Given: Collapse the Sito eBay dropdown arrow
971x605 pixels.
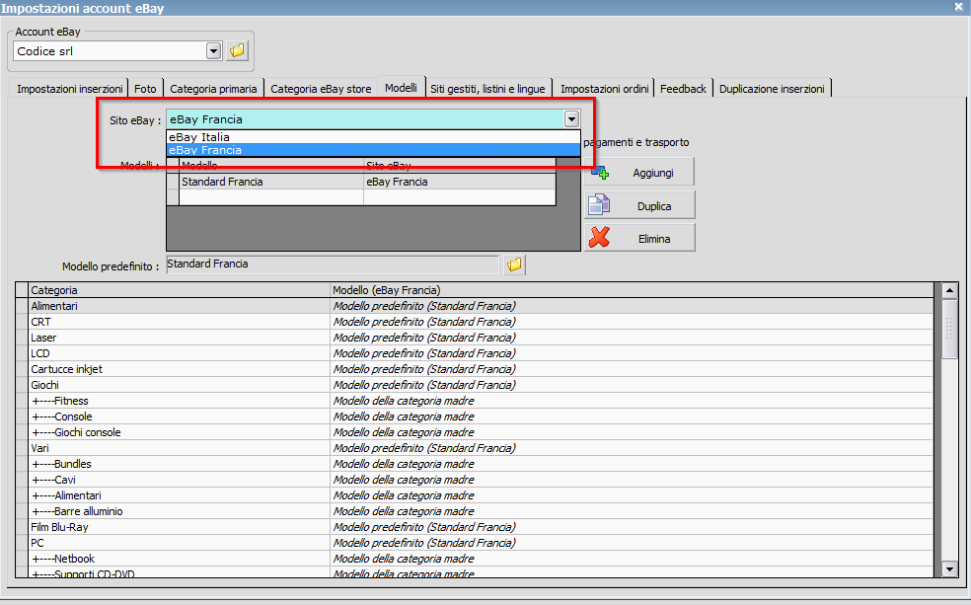Looking at the screenshot, I should (x=571, y=119).
